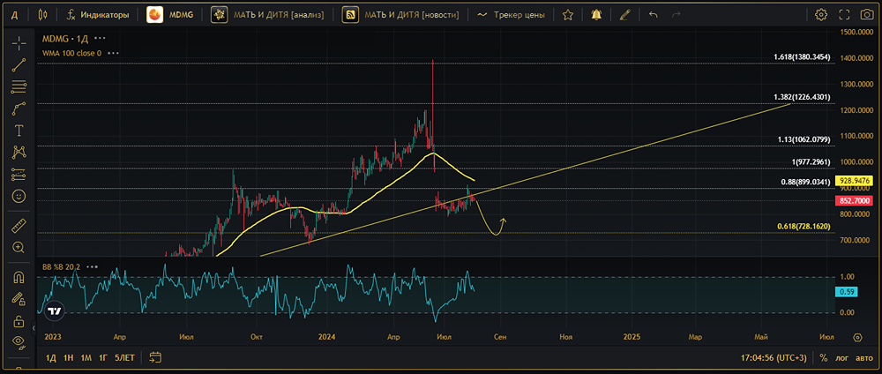Open chart settings gear
The image size is (882, 374).
tap(821, 15)
